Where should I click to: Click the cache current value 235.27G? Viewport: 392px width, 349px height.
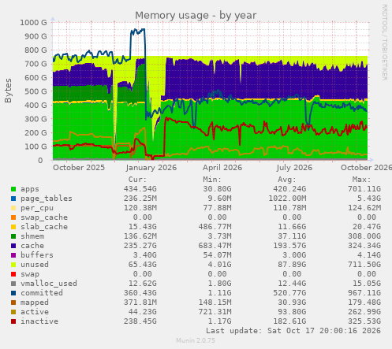(140, 246)
